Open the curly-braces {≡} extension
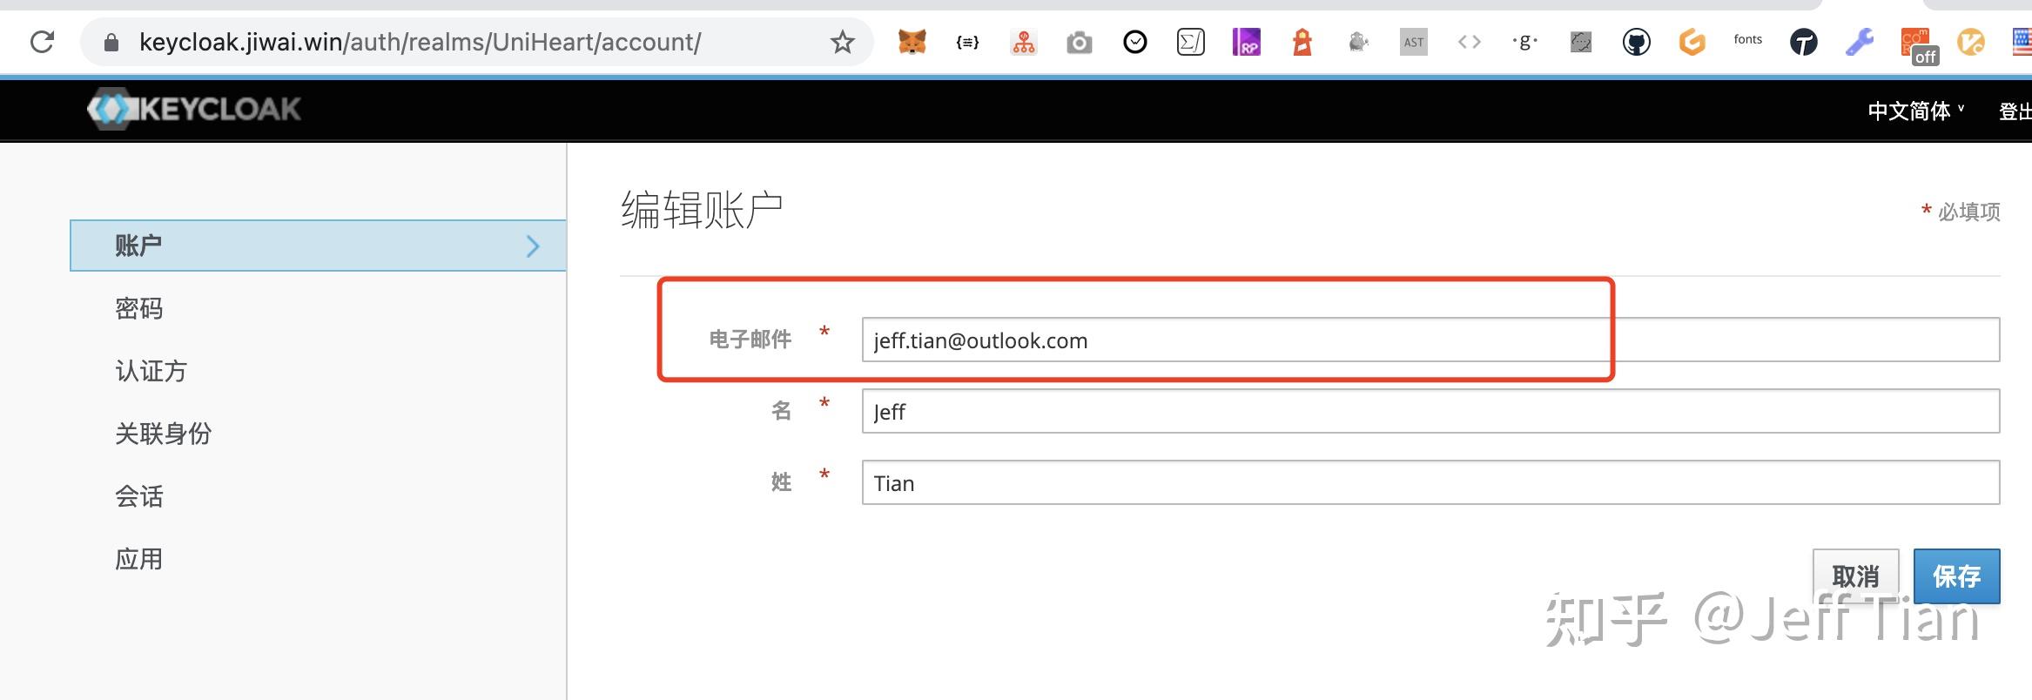This screenshot has height=700, width=2032. (x=967, y=42)
